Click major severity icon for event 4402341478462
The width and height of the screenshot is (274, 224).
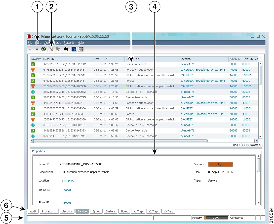click(x=33, y=103)
